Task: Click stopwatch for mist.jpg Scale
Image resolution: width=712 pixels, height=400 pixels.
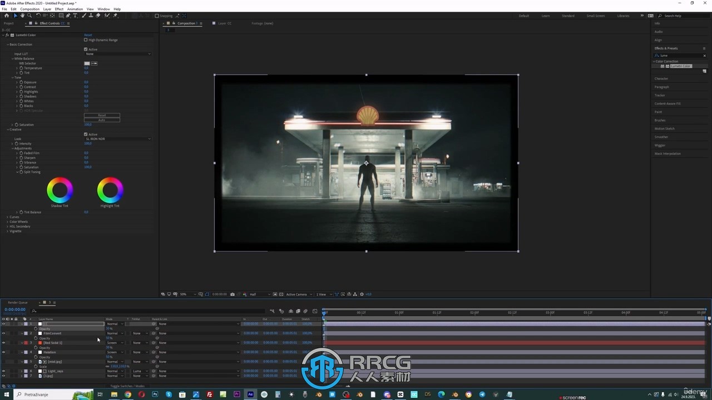Action: tap(36, 367)
